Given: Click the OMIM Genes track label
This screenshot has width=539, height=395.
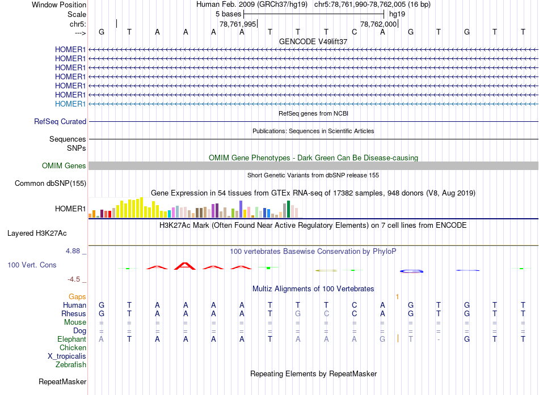Looking at the screenshot, I should pyautogui.click(x=64, y=165).
